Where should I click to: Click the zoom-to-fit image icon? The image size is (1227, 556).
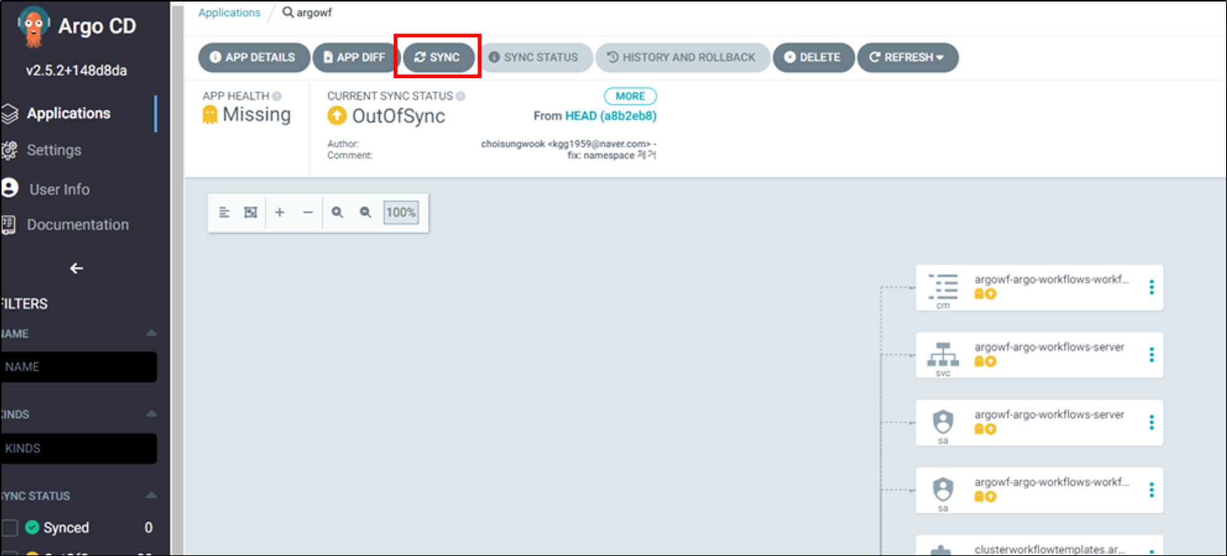[x=250, y=212]
